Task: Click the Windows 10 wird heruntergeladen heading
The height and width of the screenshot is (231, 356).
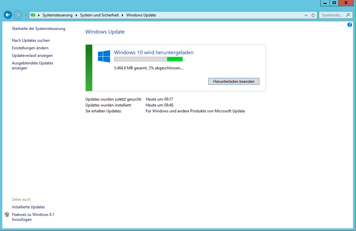Action: pos(154,52)
